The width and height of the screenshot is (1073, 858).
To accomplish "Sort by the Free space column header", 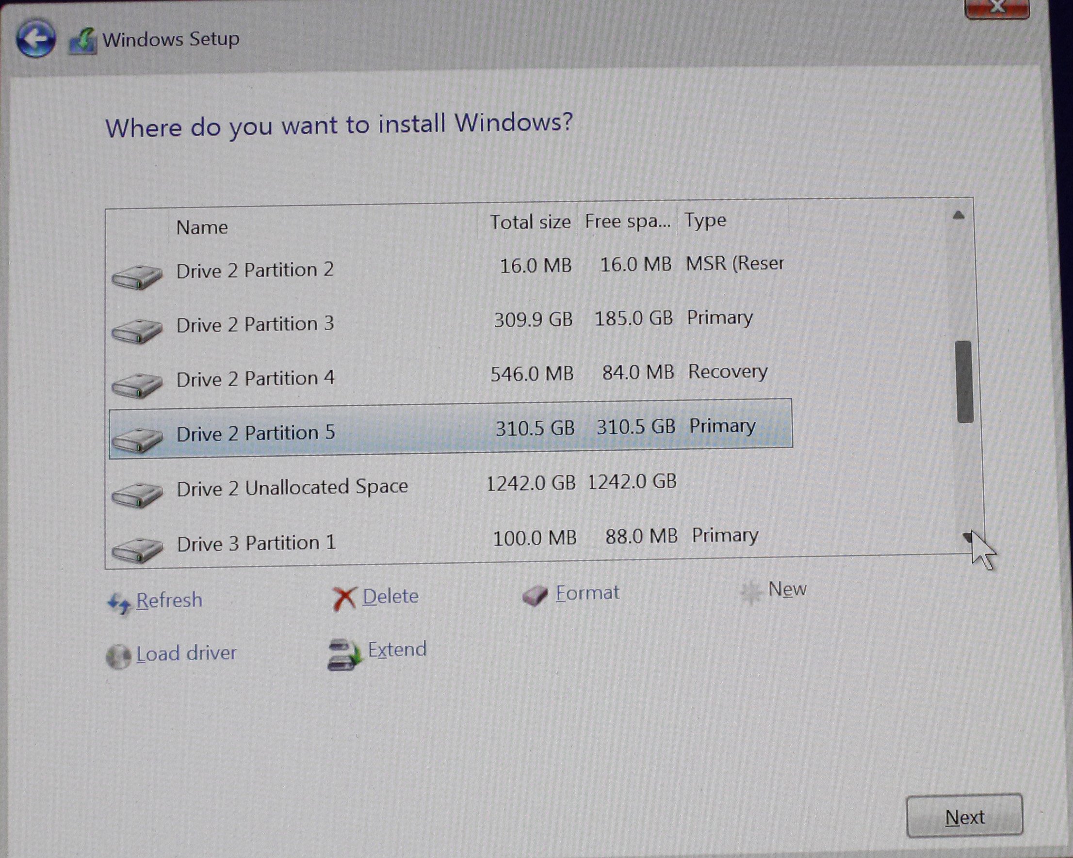I will pos(627,221).
